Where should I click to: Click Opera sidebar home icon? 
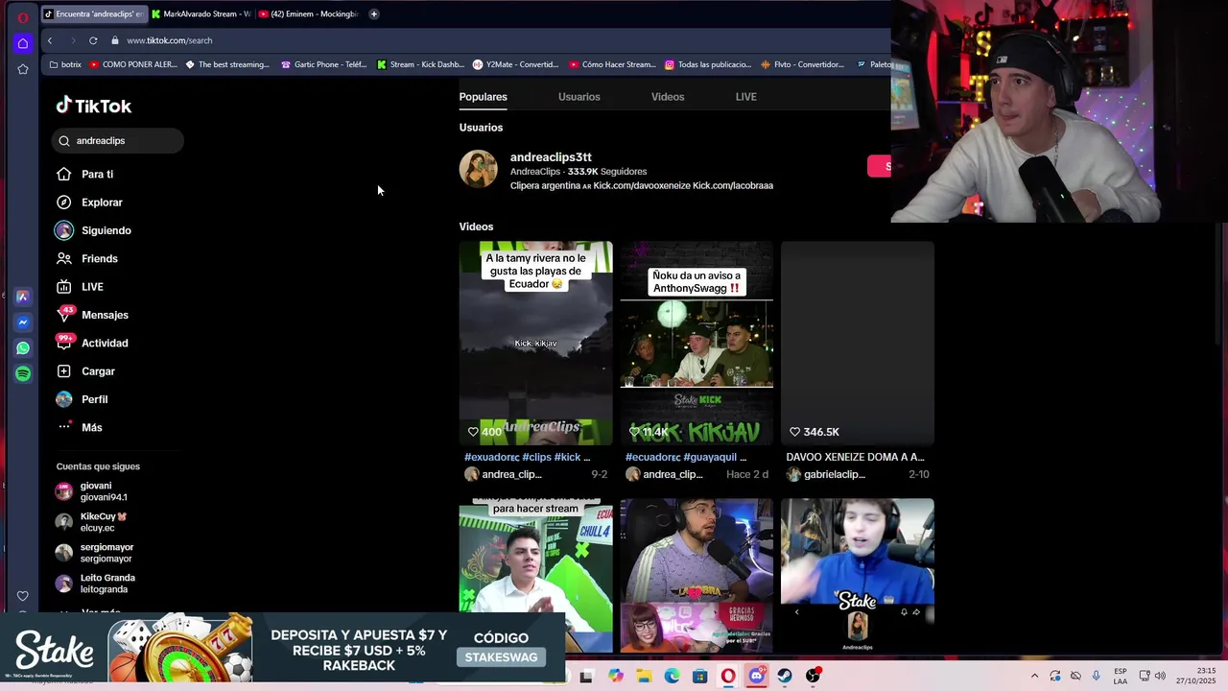pos(23,43)
